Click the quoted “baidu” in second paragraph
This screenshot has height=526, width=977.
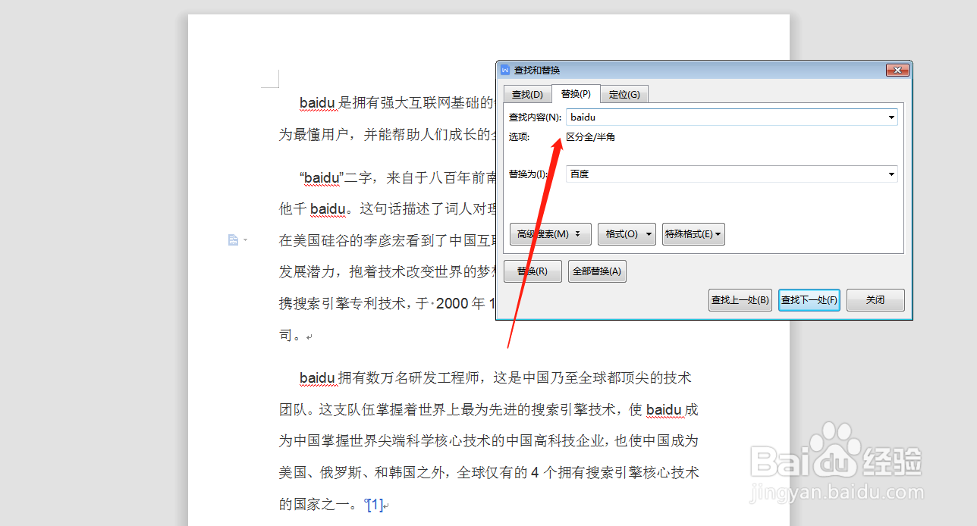coord(322,178)
